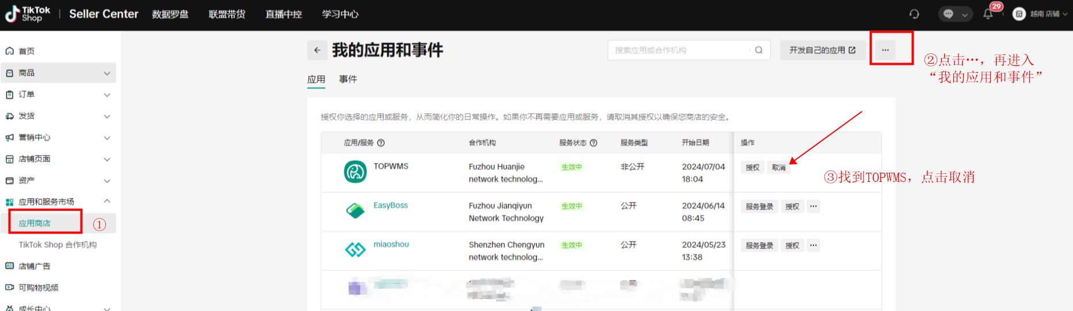Image resolution: width=1073 pixels, height=311 pixels.
Task: Click 开发自己的应用 button
Action: pos(822,50)
